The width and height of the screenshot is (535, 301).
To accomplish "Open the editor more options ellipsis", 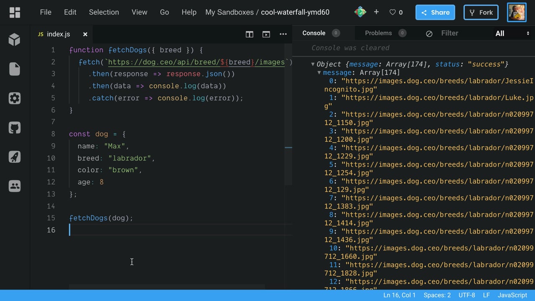I will point(283,34).
